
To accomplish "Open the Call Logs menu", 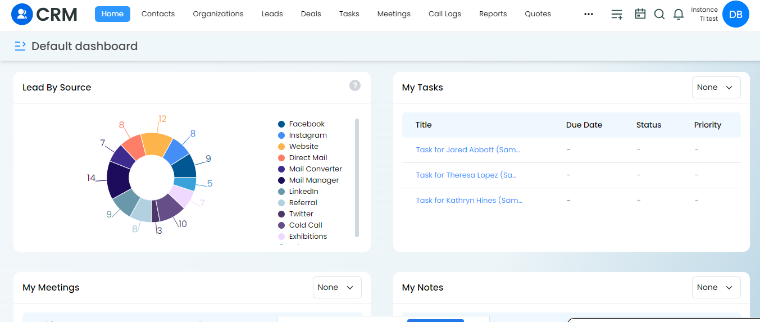I will tap(444, 14).
